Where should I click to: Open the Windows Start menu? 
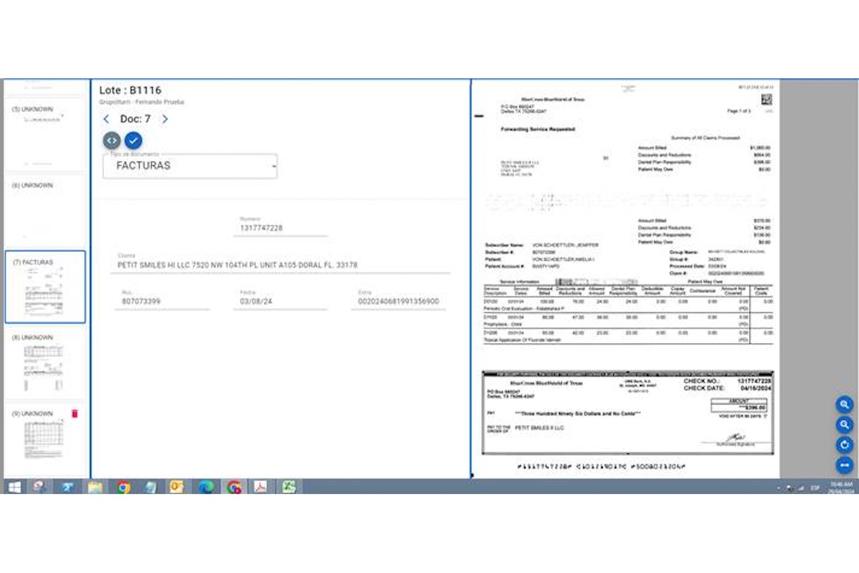[15, 487]
